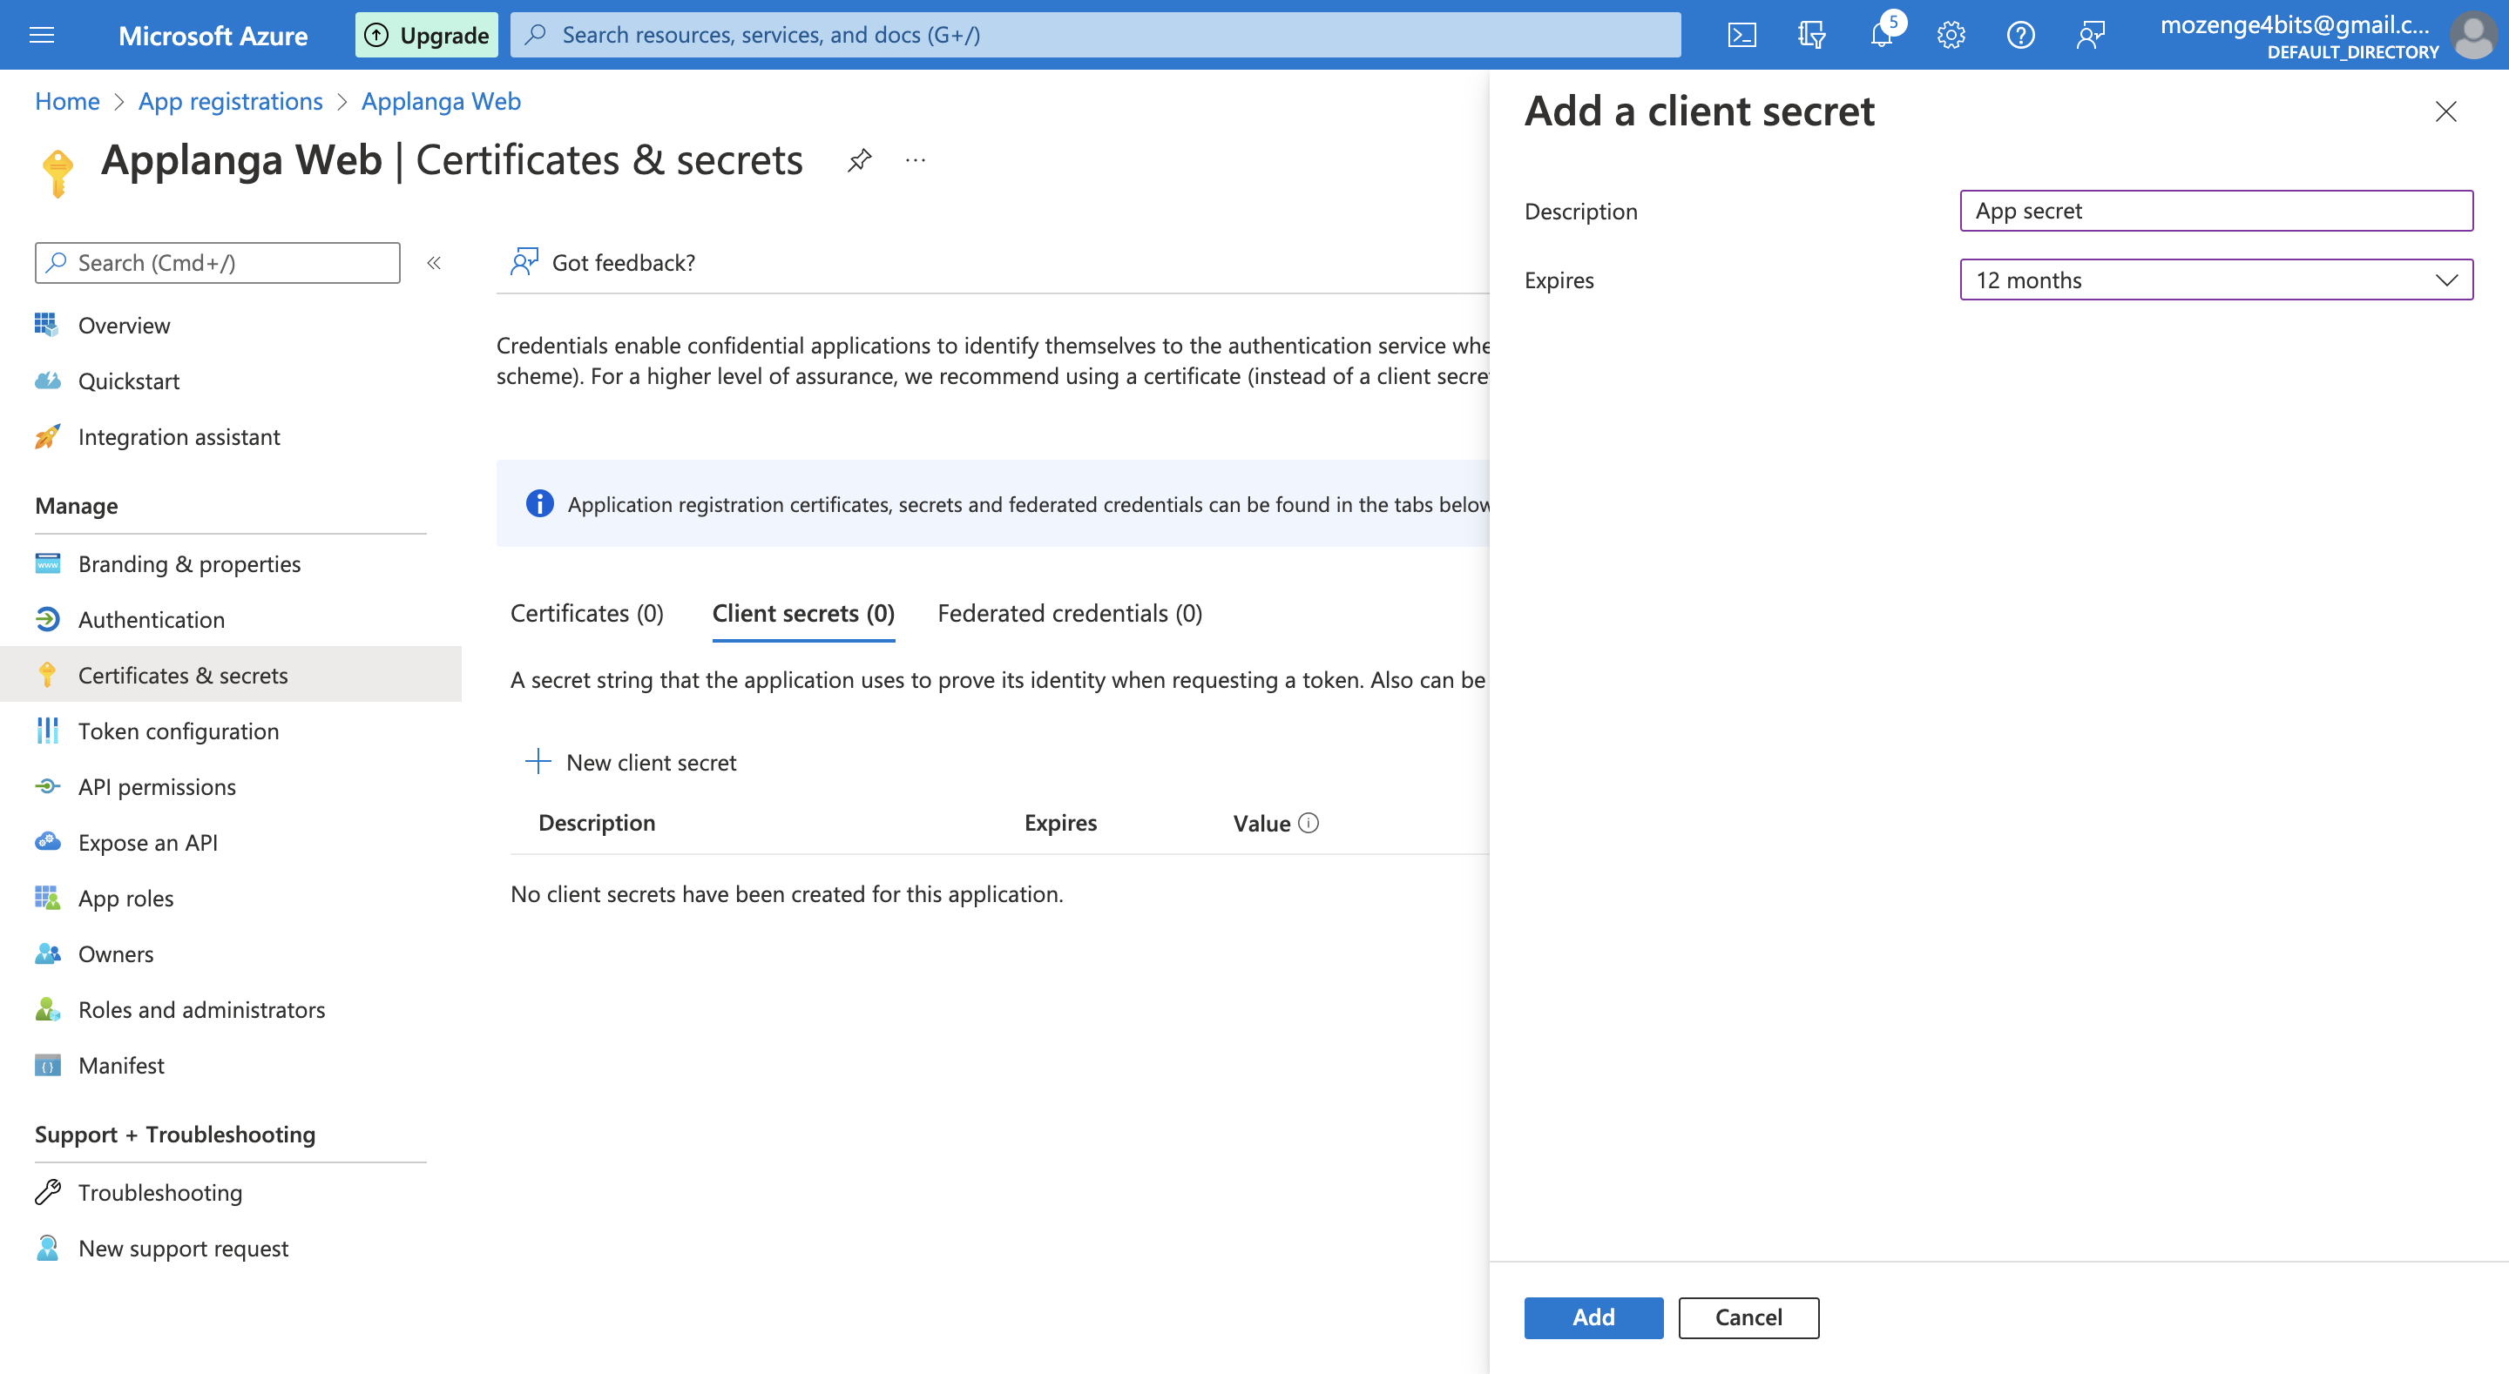Click Applanga Web breadcrumb

tap(441, 101)
